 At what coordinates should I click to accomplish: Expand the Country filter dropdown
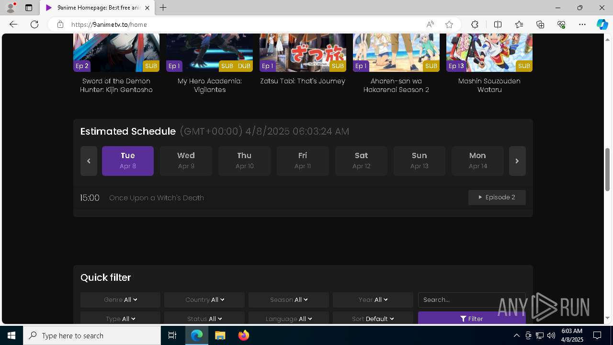204,300
